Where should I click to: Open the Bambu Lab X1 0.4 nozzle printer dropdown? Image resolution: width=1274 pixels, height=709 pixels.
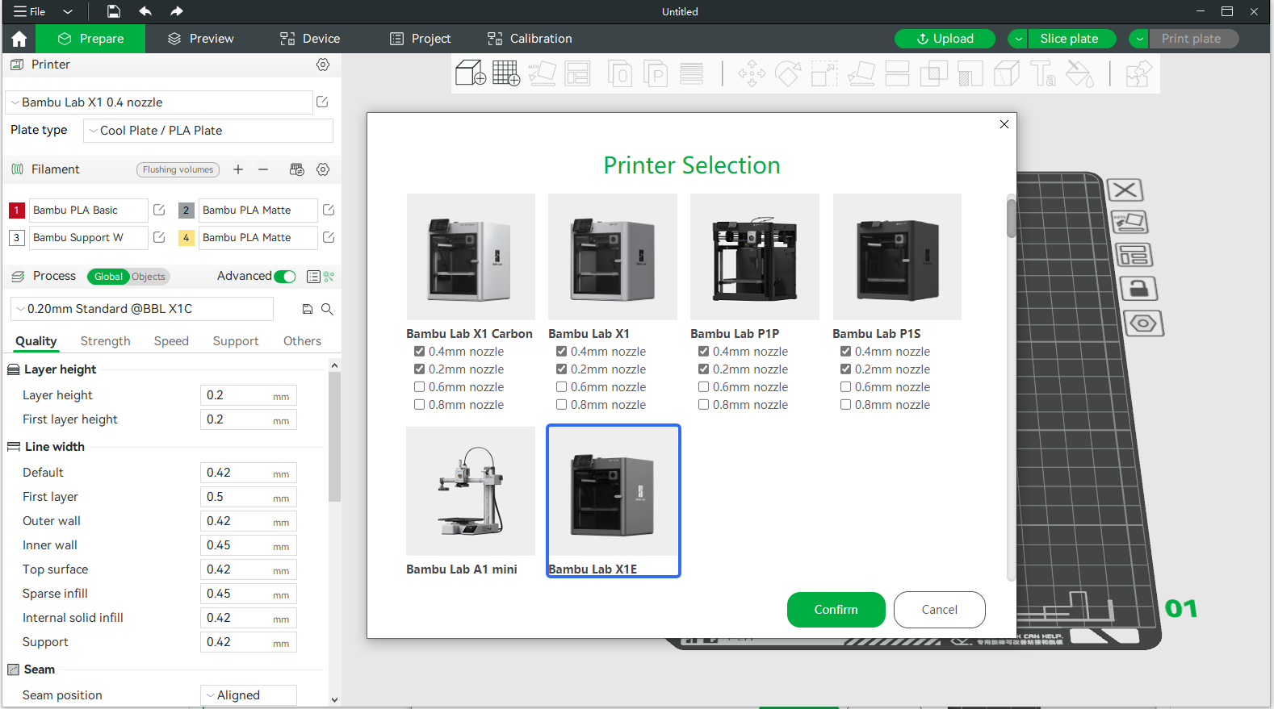pyautogui.click(x=159, y=102)
